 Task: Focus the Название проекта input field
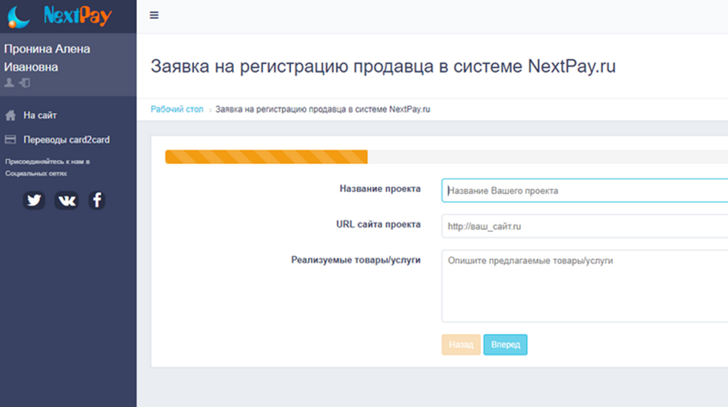coord(585,190)
